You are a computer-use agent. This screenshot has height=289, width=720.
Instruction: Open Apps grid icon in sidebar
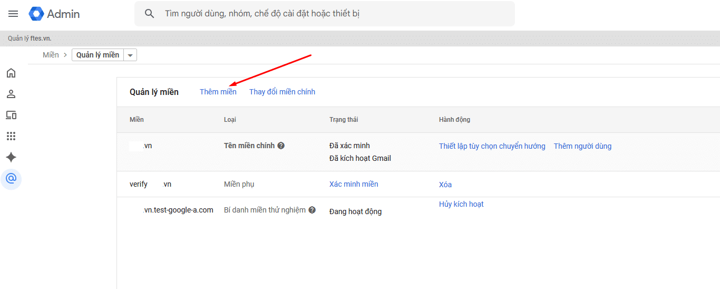(x=11, y=136)
